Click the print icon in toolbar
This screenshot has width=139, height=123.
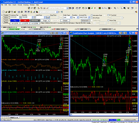pyautogui.click(x=22, y=12)
